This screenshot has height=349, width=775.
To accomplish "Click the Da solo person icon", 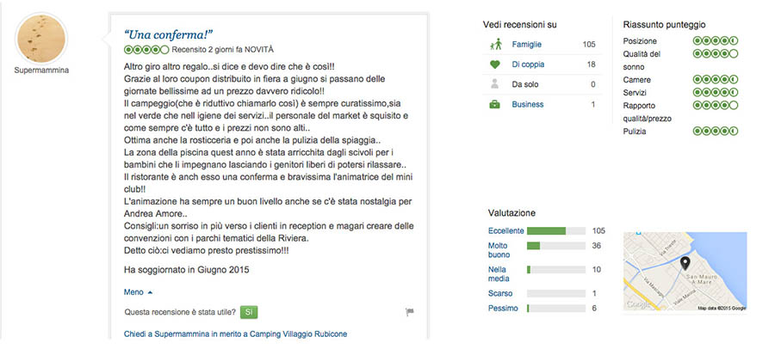I will point(495,84).
